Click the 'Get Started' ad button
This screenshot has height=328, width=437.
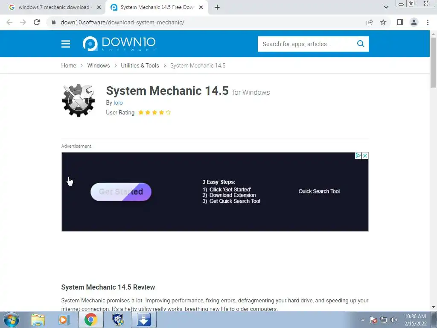point(121,192)
